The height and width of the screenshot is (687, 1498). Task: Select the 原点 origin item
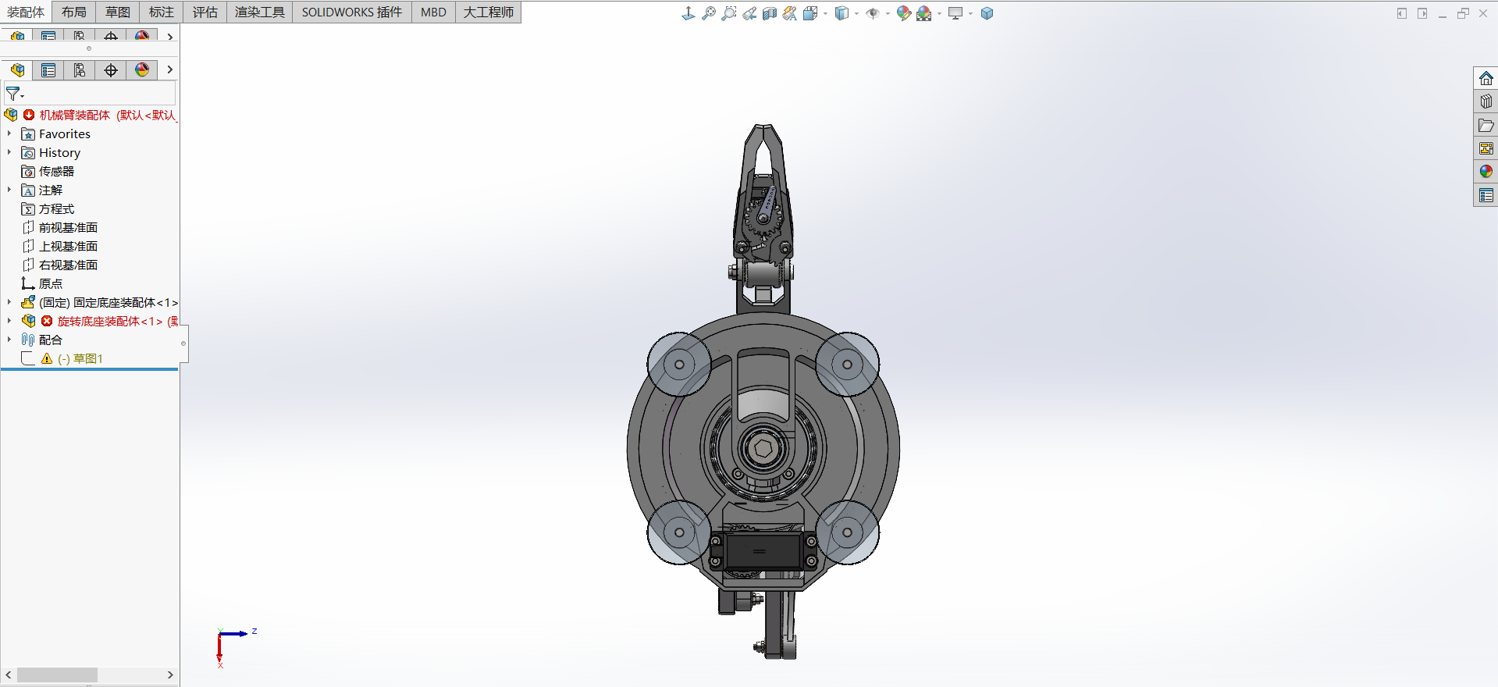pos(51,283)
